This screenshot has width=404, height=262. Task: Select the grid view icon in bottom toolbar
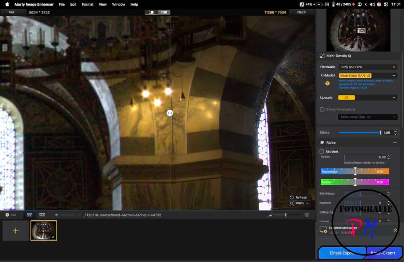click(x=29, y=214)
